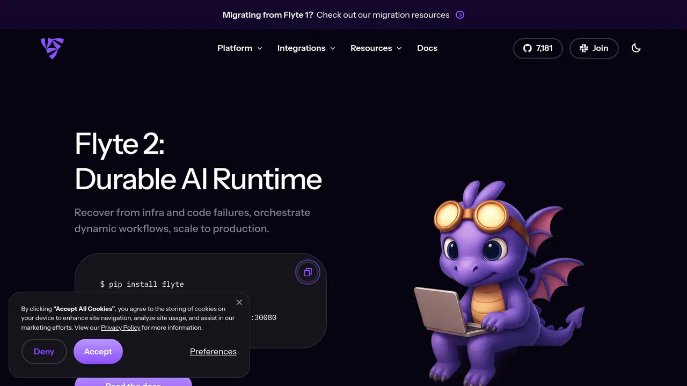The height and width of the screenshot is (386, 687).
Task: Click the 'pip install flyte' code text
Action: [142, 284]
